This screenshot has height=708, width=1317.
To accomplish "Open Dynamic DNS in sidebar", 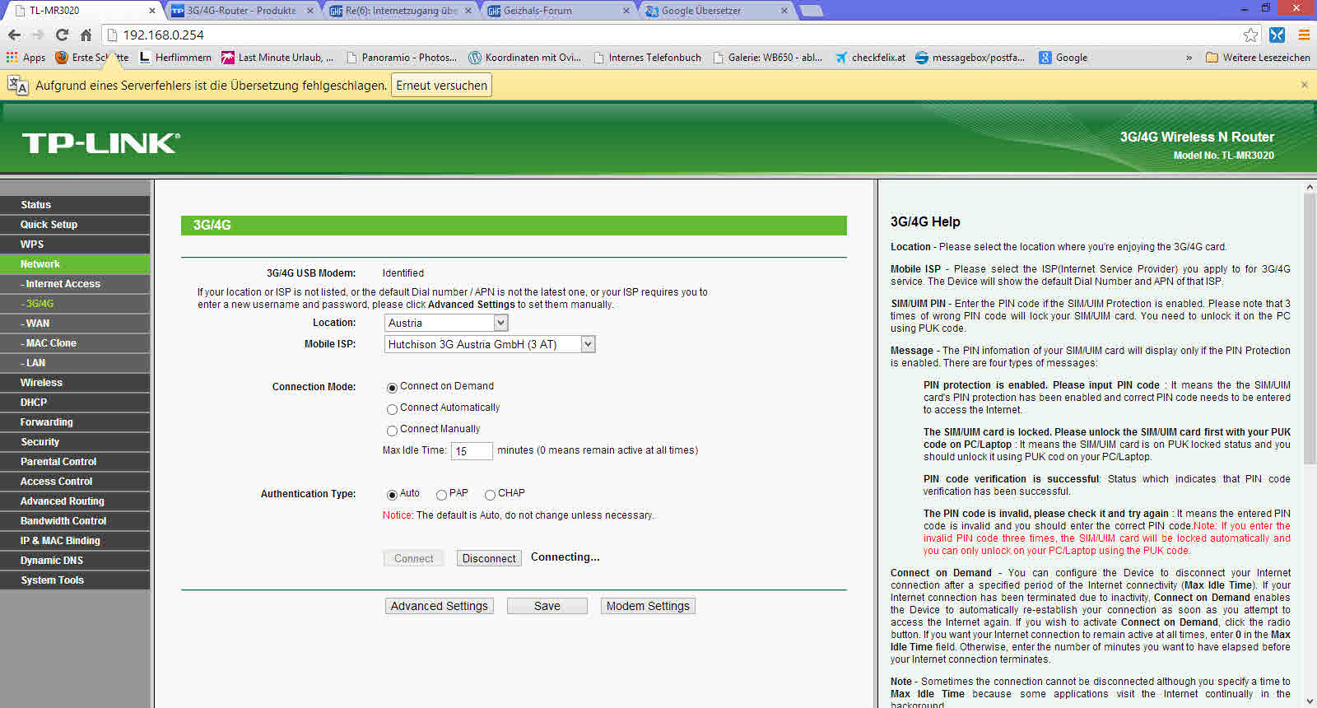I will click(75, 561).
